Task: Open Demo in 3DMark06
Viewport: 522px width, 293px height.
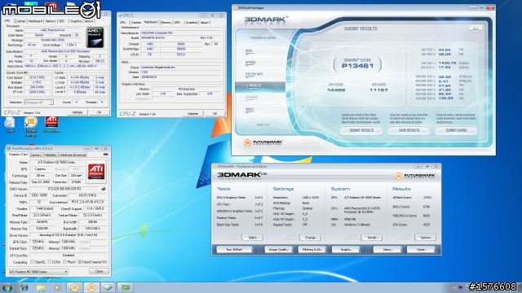Action: [x=387, y=249]
